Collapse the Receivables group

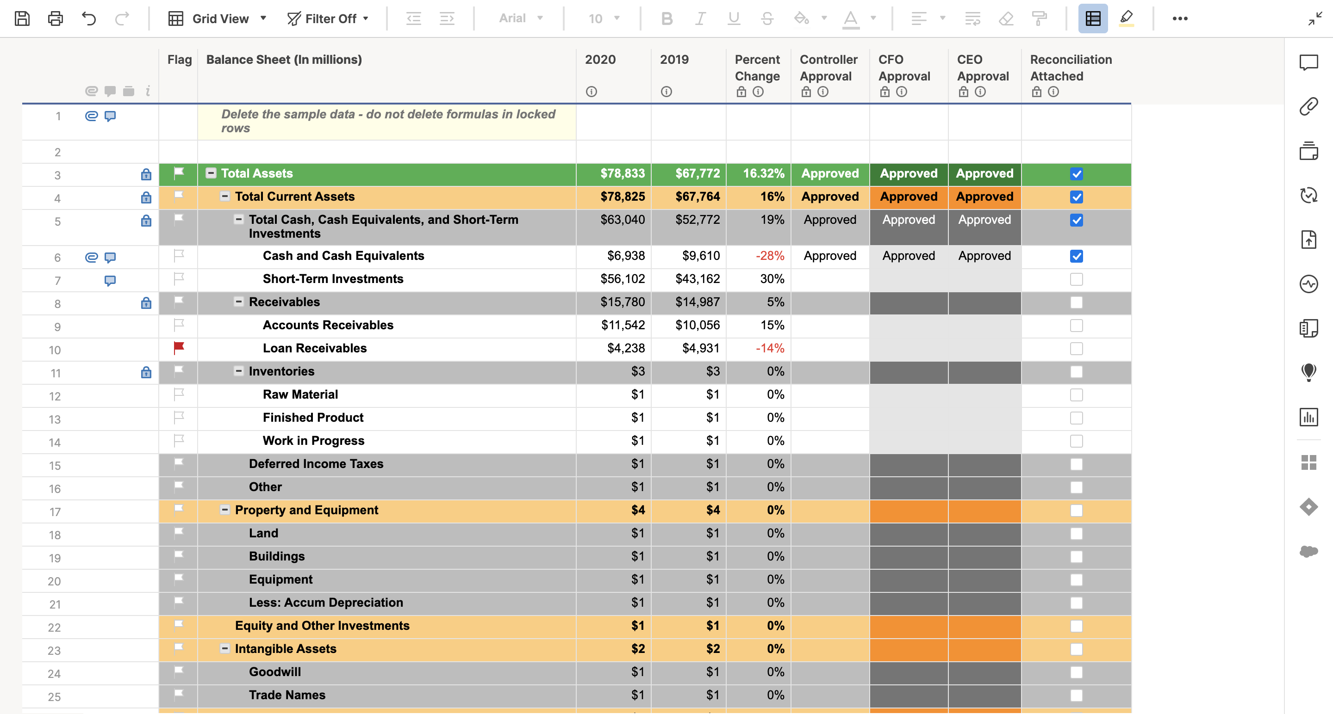tap(238, 302)
